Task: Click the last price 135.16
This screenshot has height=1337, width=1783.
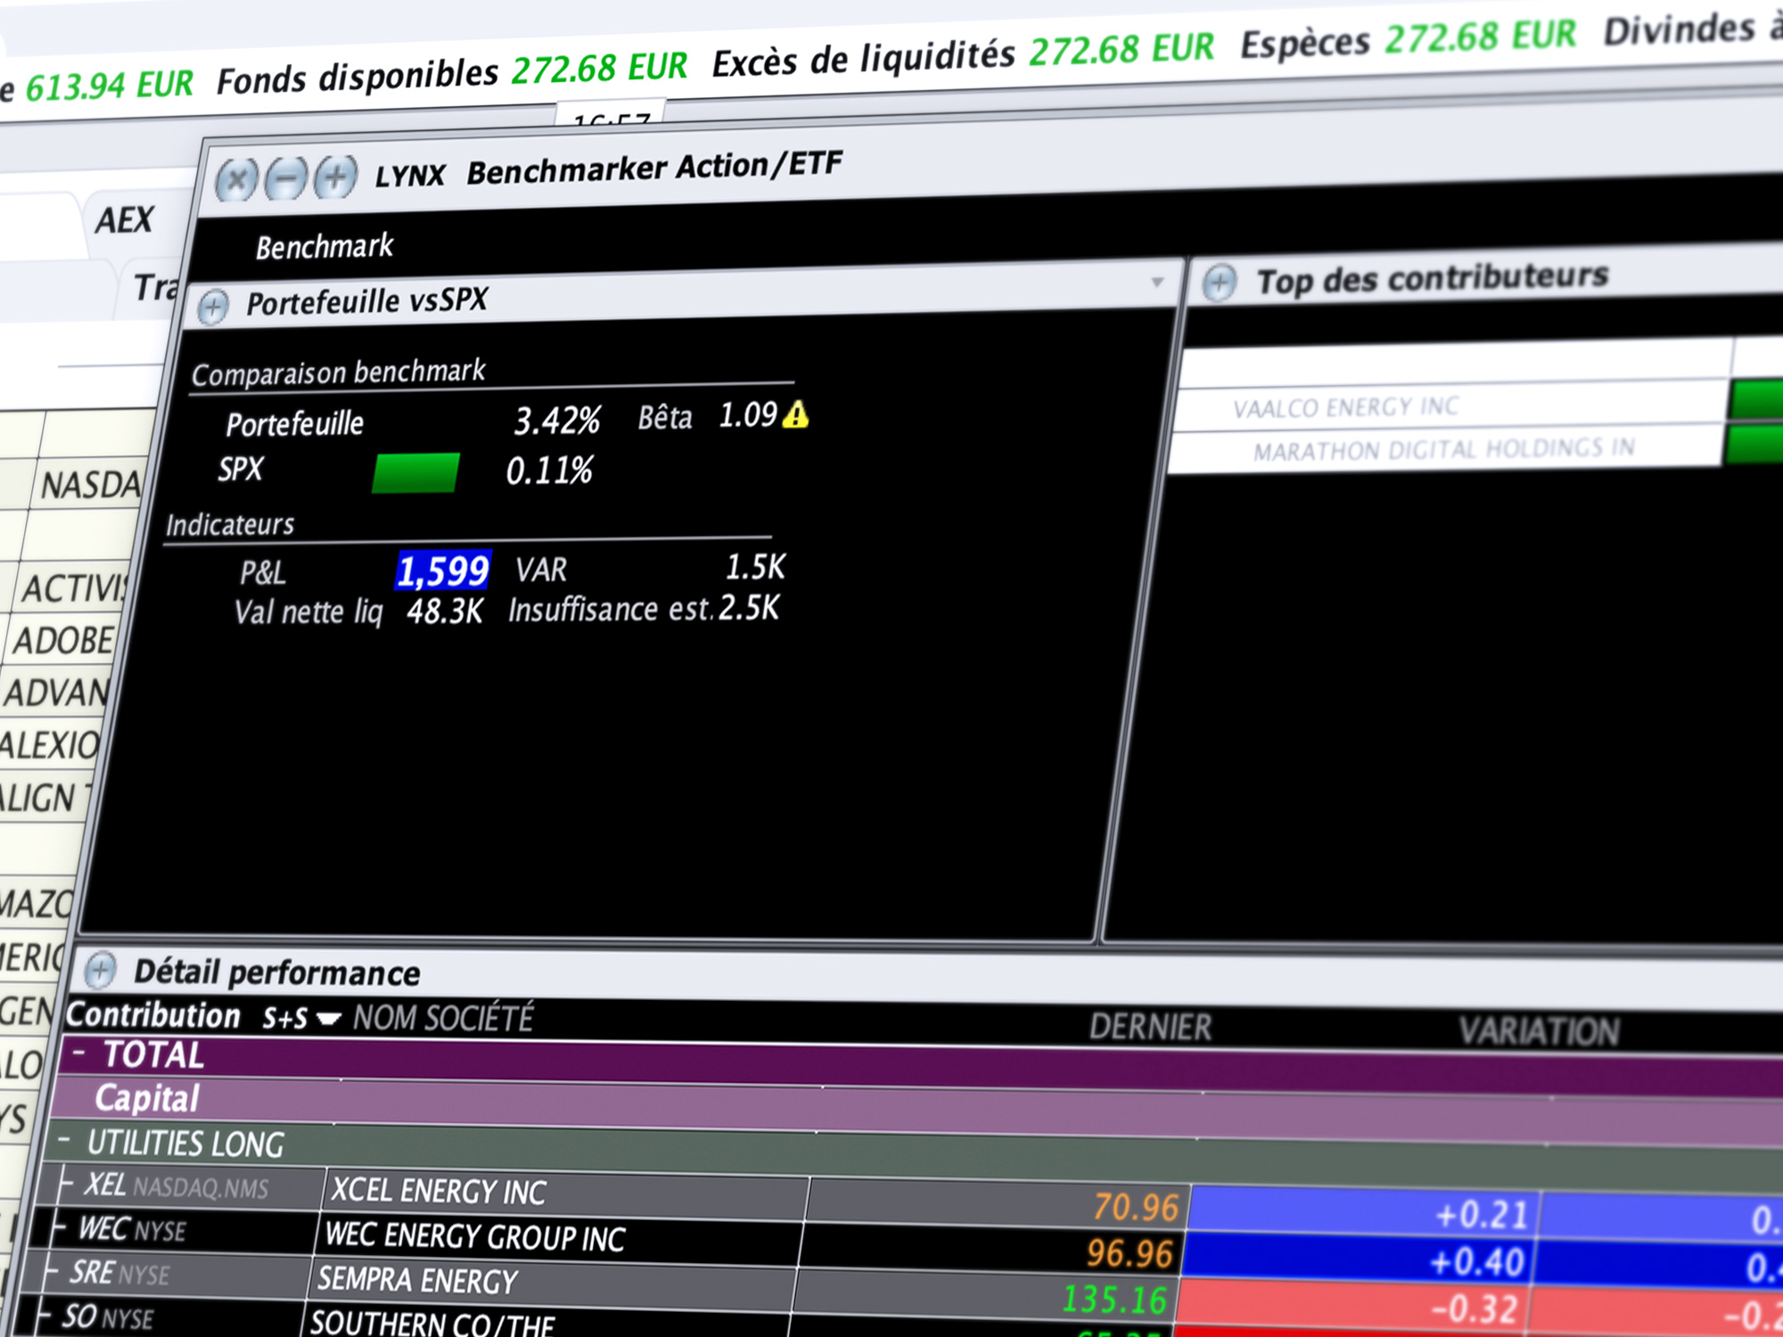Action: (1114, 1300)
